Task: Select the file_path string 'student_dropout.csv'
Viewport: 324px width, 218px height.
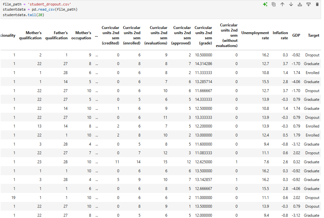Action: (49, 5)
